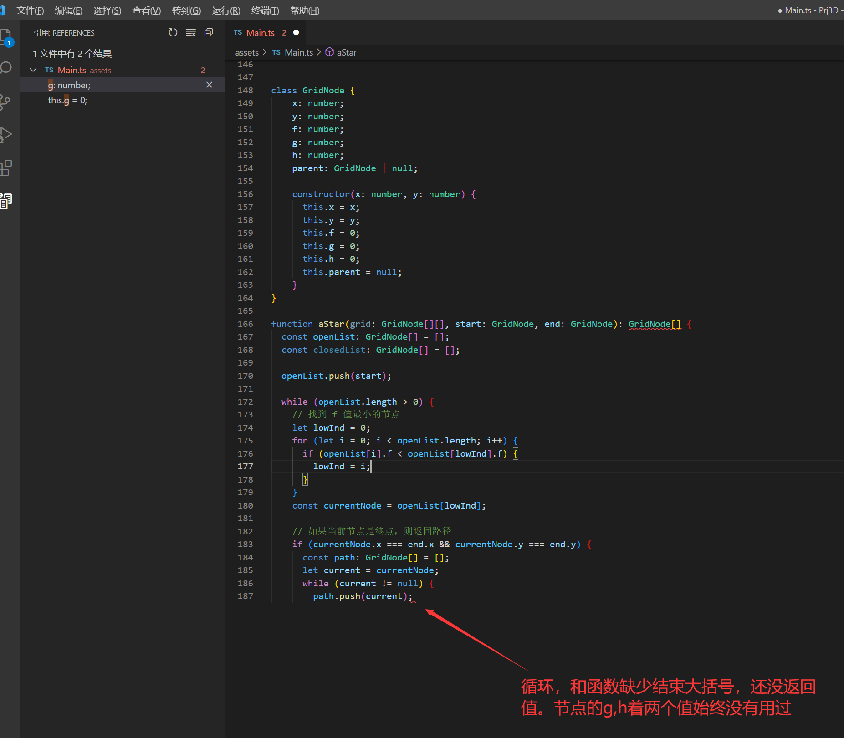Screen dimensions: 844x738
Task: Click the '1 文件中有 2 个结果' summary text
Action: click(x=72, y=54)
